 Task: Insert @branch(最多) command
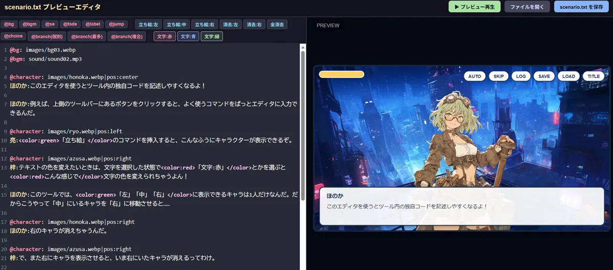click(87, 36)
